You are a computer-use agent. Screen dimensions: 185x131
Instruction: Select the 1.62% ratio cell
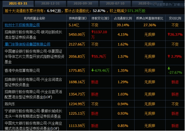(x=123, y=44)
